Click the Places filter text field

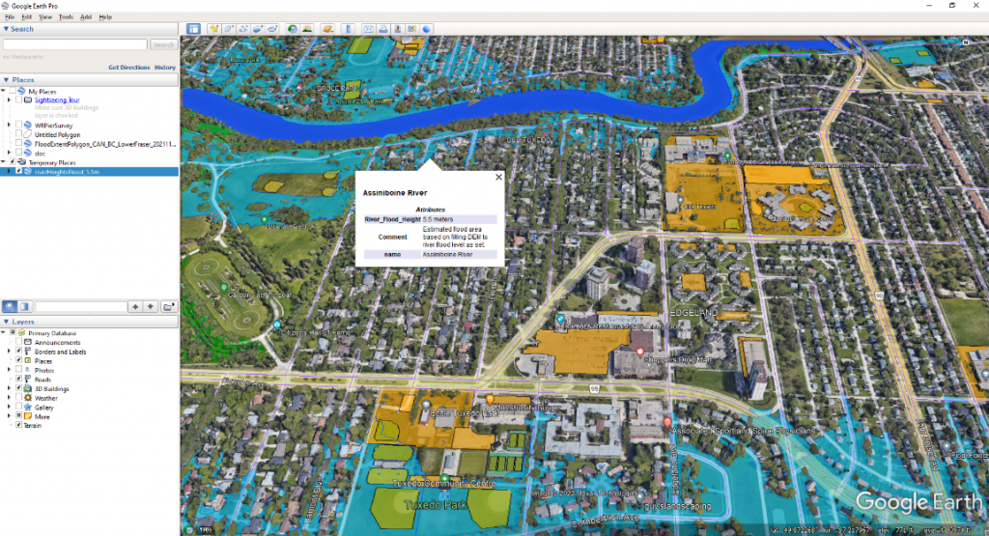pos(81,306)
